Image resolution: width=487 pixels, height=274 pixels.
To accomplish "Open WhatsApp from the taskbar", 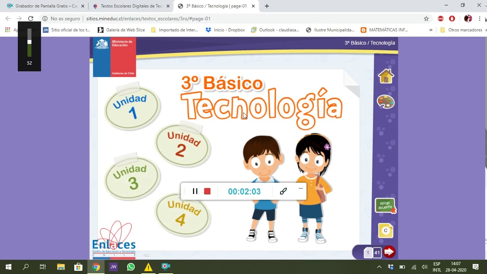I will pyautogui.click(x=131, y=267).
